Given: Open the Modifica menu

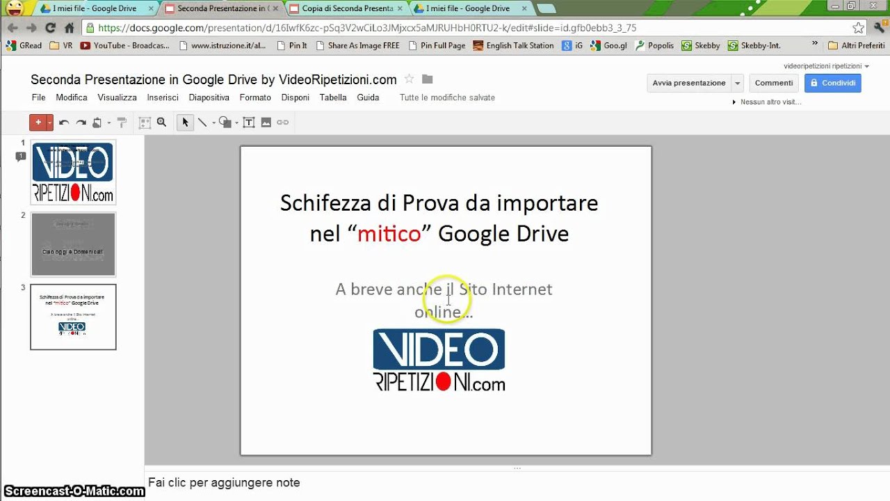Looking at the screenshot, I should [72, 97].
